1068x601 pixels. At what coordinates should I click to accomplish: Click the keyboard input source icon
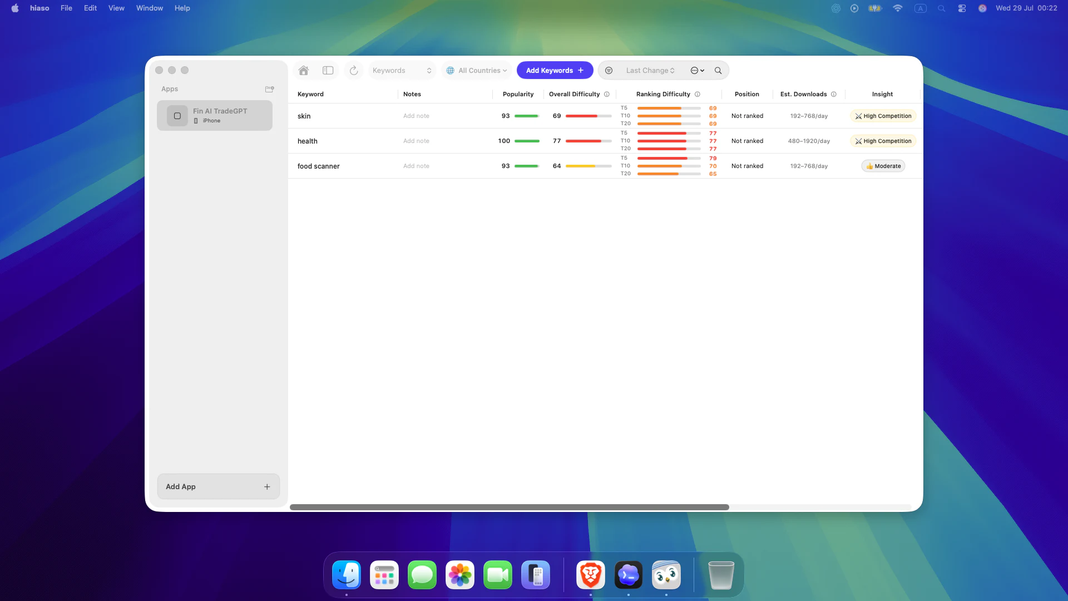tap(921, 8)
